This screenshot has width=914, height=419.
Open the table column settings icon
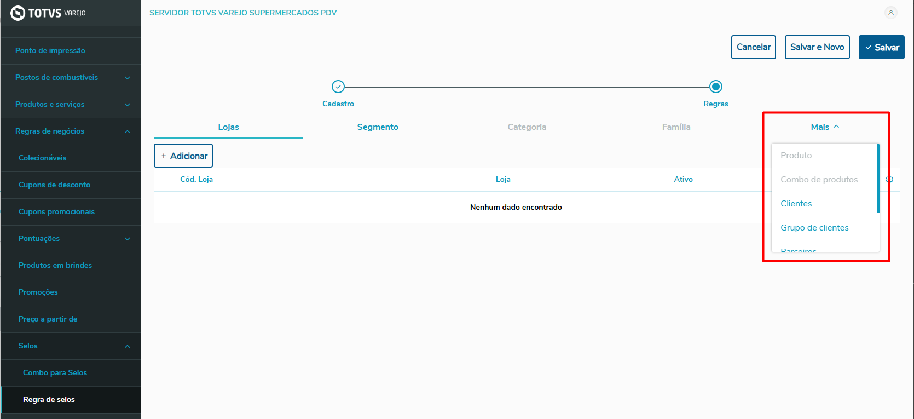tap(889, 179)
